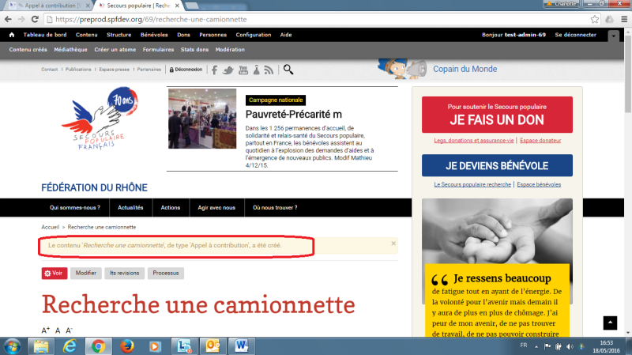Select the Modifier tab
Image resolution: width=632 pixels, height=355 pixels.
[x=86, y=273]
